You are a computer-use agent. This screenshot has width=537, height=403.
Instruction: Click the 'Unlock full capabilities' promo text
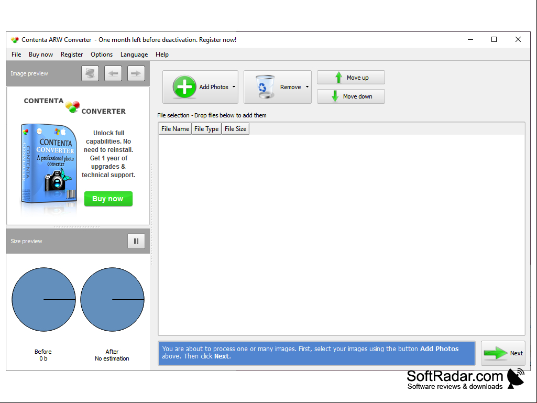[108, 154]
